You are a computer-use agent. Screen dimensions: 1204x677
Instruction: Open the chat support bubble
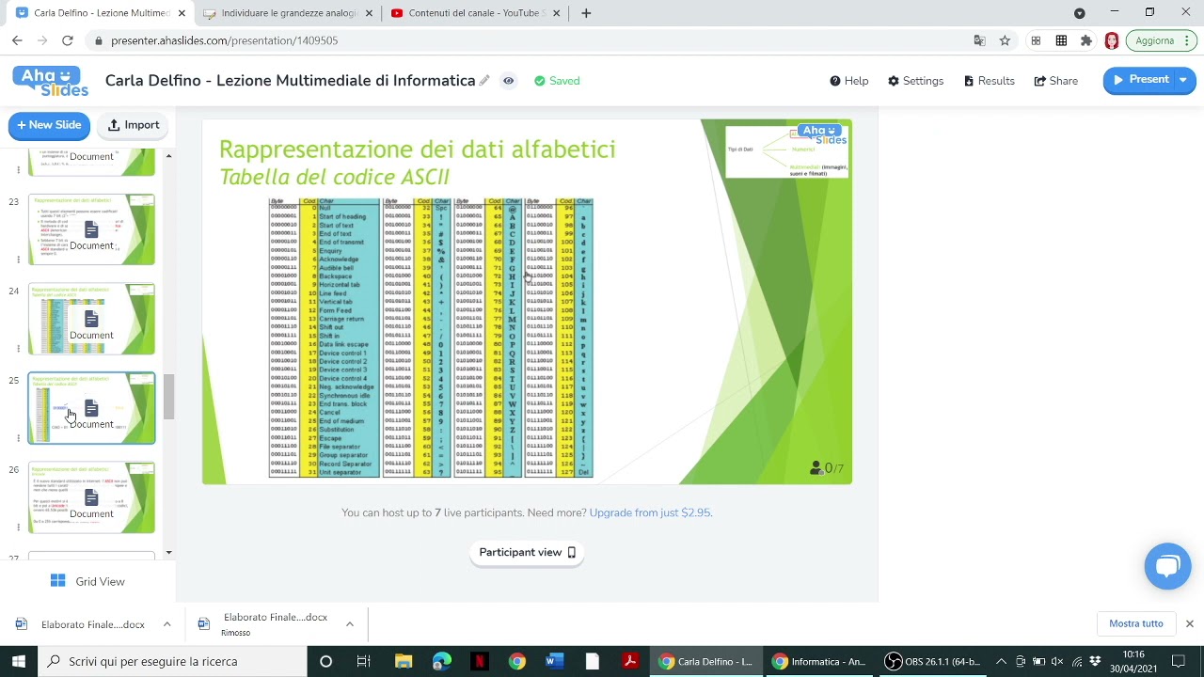(1167, 566)
